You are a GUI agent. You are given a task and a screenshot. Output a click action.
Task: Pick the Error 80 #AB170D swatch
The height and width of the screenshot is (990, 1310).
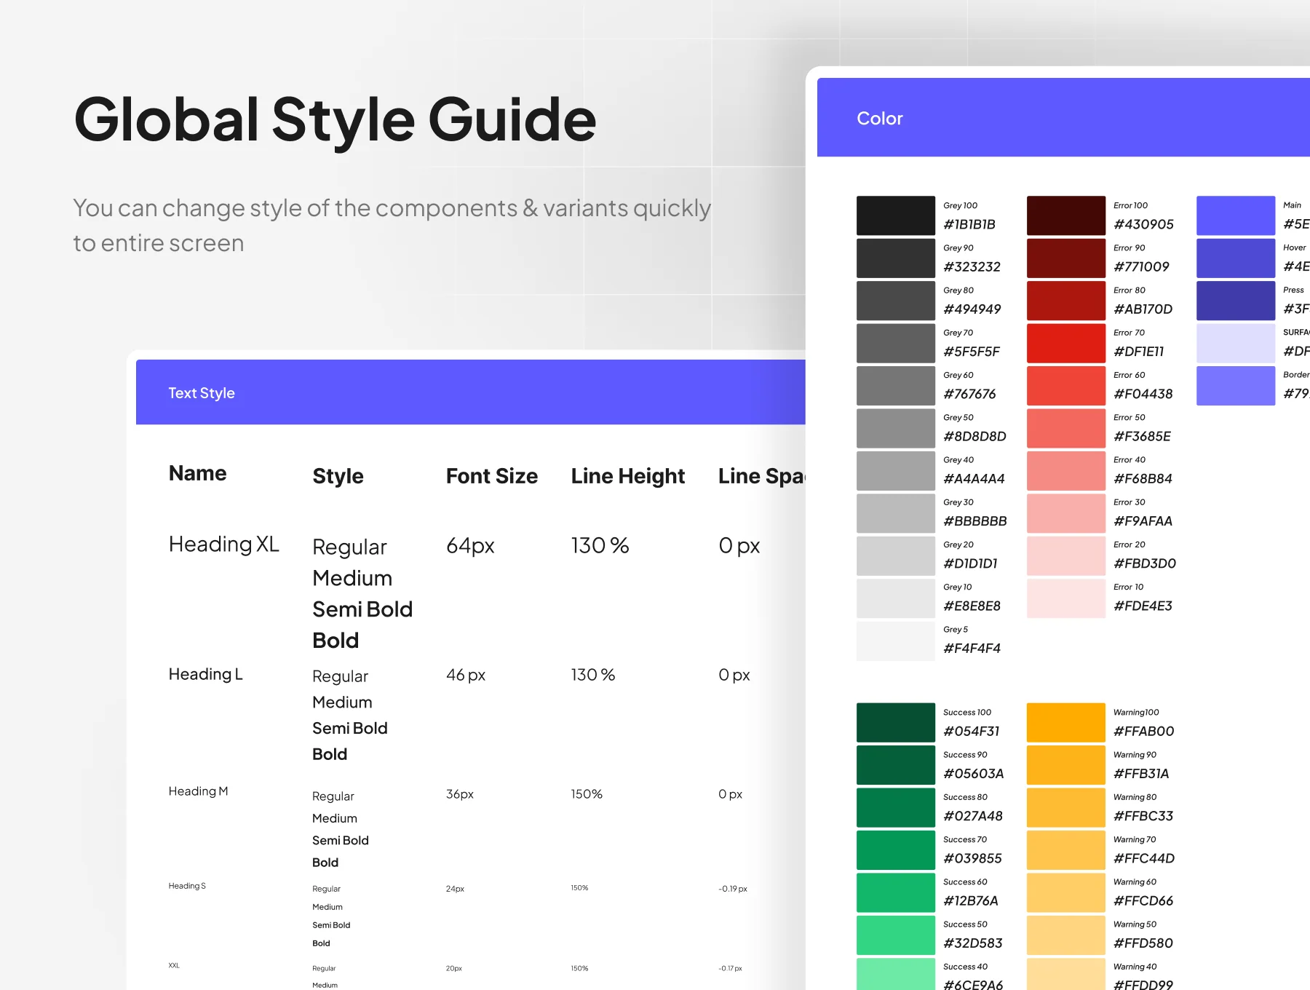1065,300
